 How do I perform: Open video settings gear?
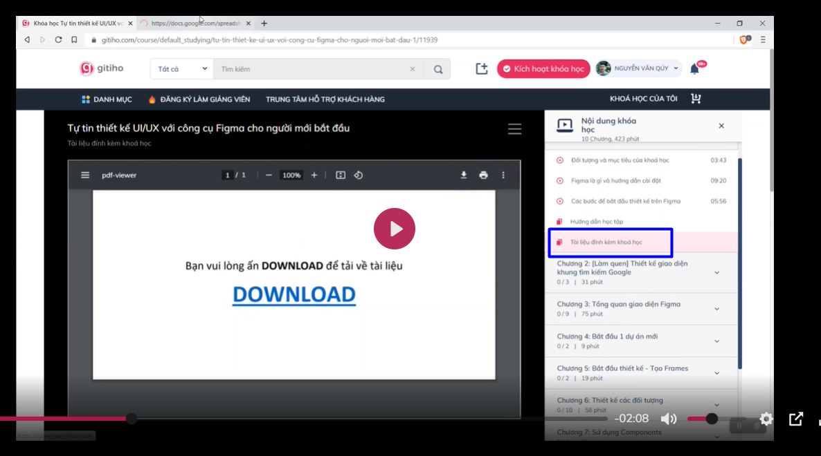[x=766, y=419]
